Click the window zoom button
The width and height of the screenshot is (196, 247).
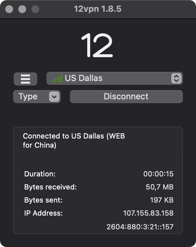(35, 9)
